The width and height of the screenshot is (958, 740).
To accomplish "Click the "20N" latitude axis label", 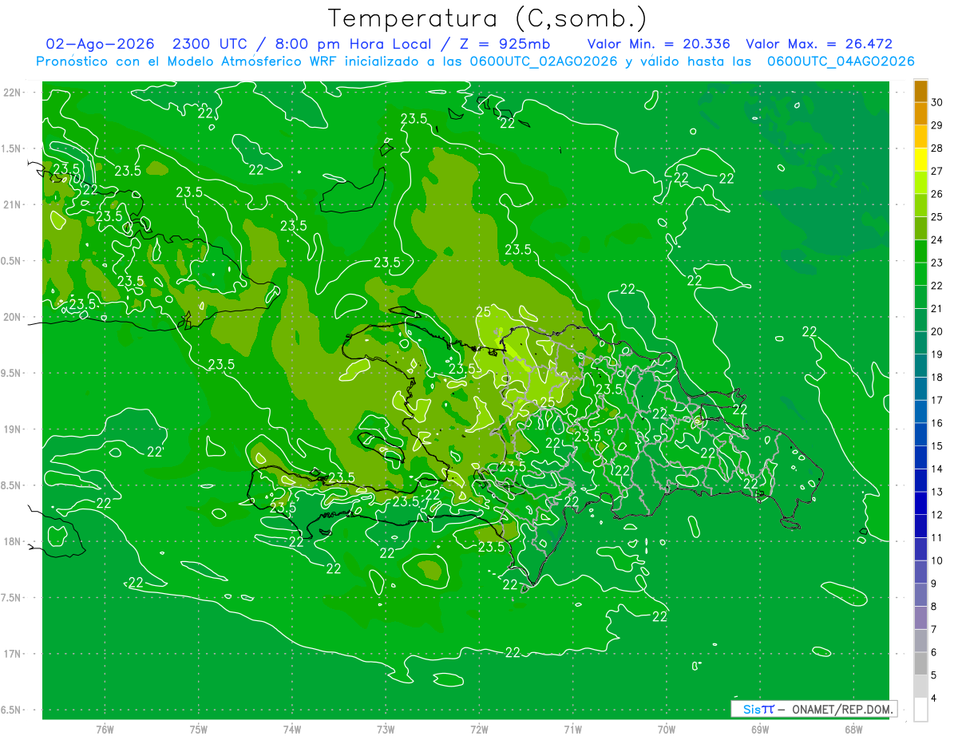I will (13, 317).
